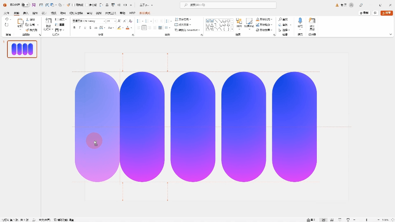Collapse the ribbon with the chevron
This screenshot has width=395, height=222.
point(390,35)
